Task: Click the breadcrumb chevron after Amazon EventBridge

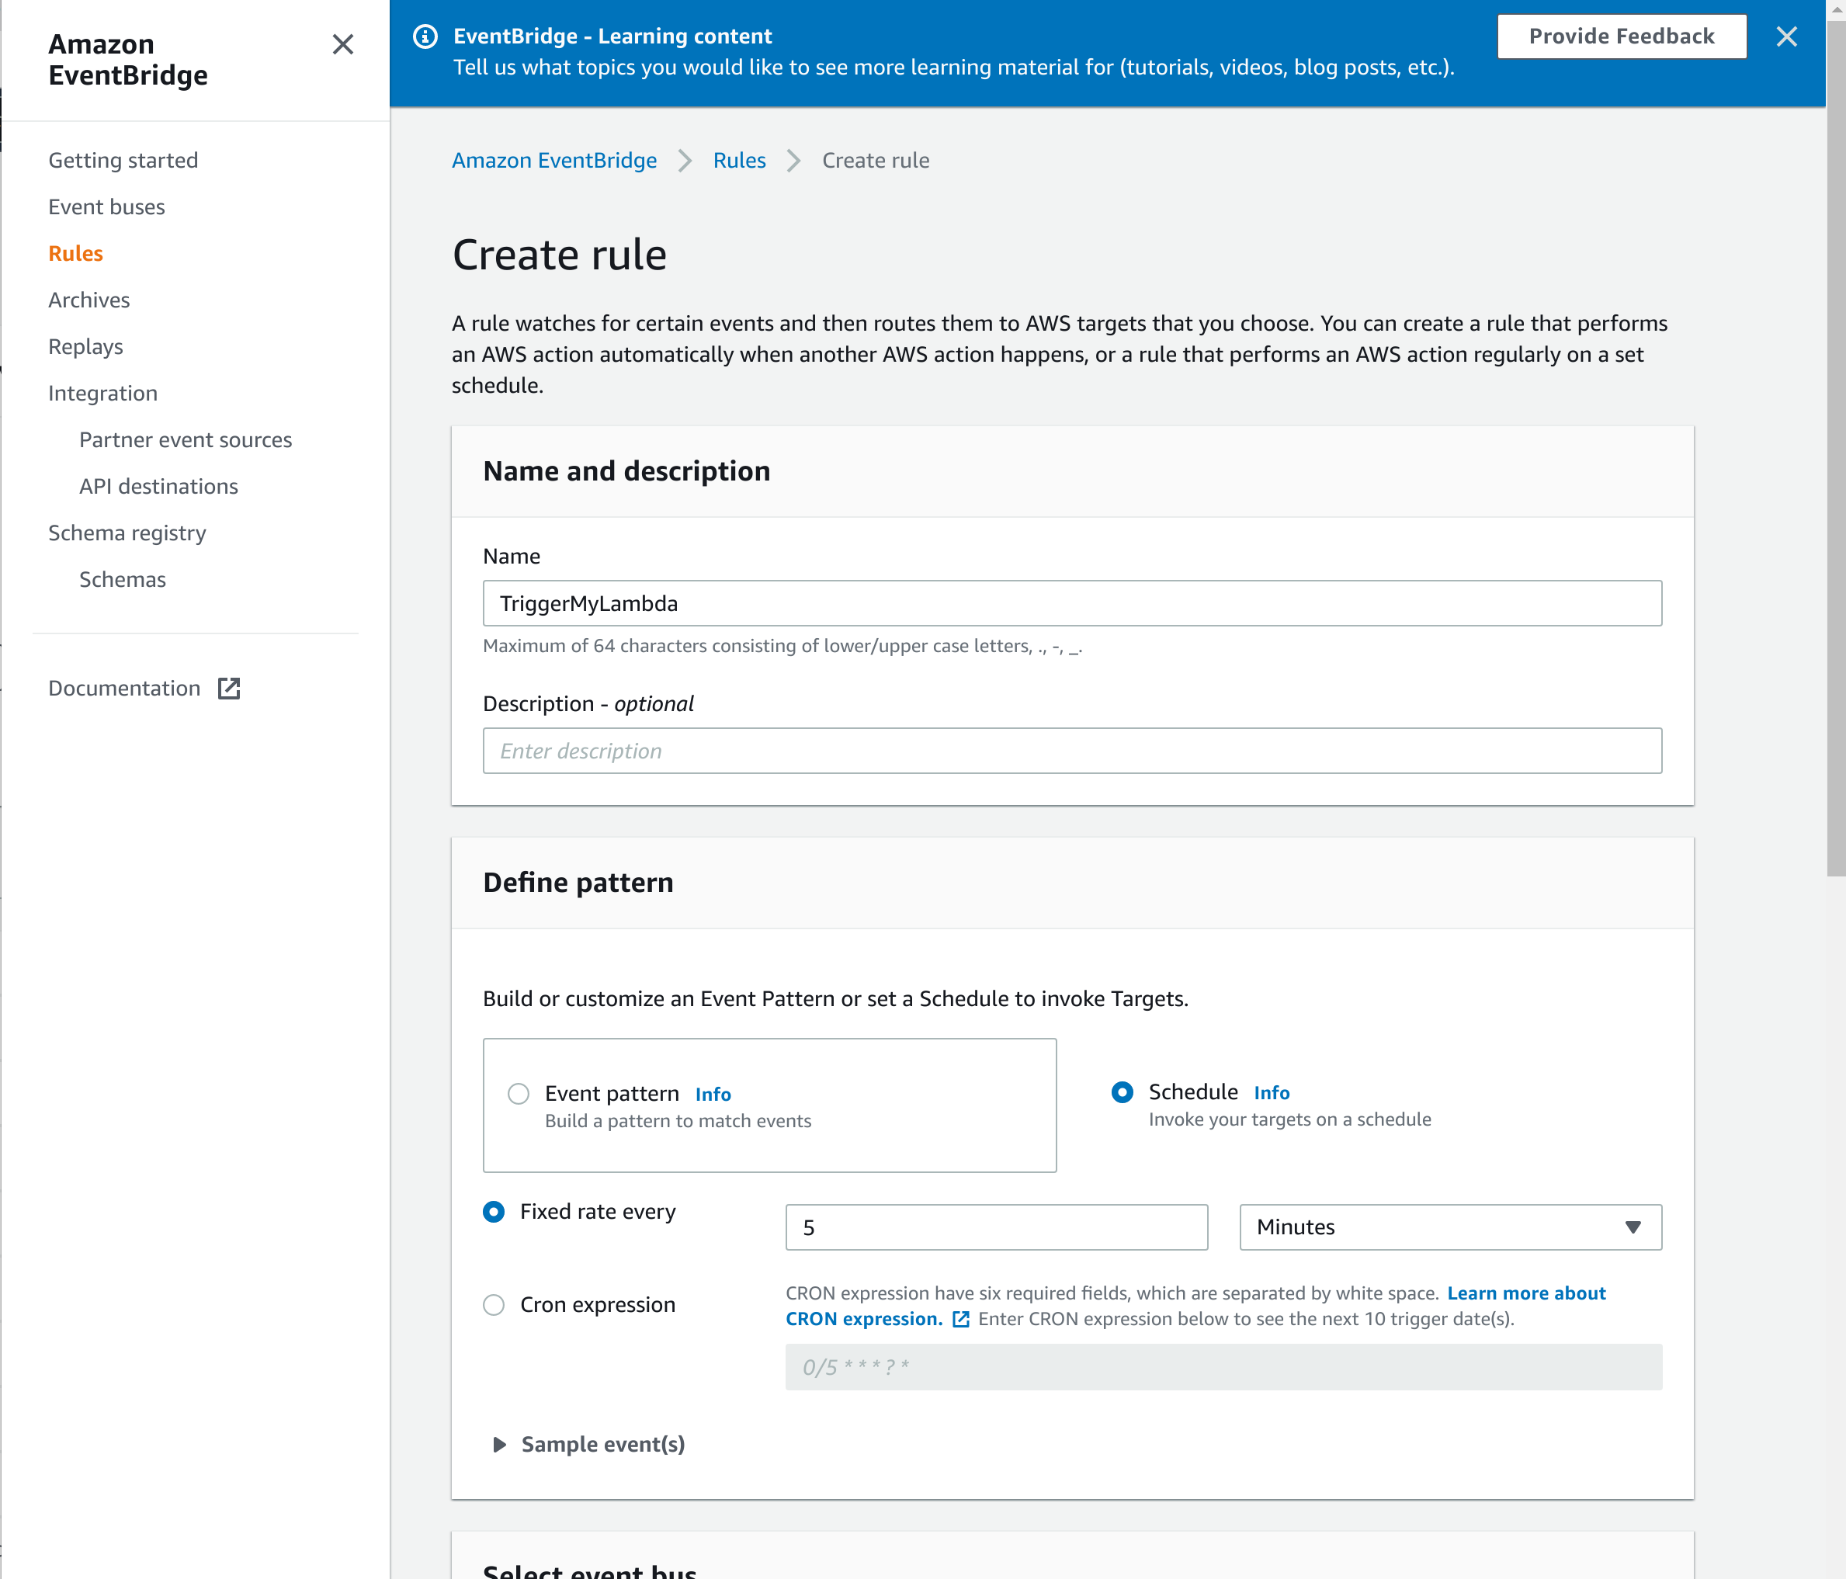Action: tap(684, 161)
